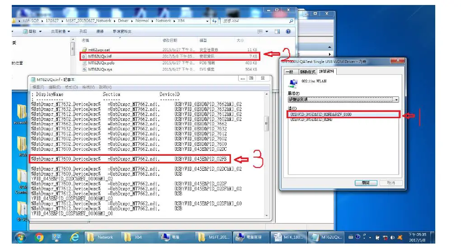Sort files by the 名稱 column header
Screen dimensions: 461x249
coord(85,40)
